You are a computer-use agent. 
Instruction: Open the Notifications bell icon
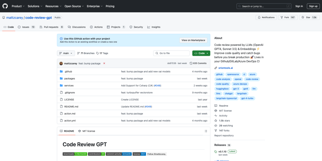pyautogui.click(x=259, y=17)
